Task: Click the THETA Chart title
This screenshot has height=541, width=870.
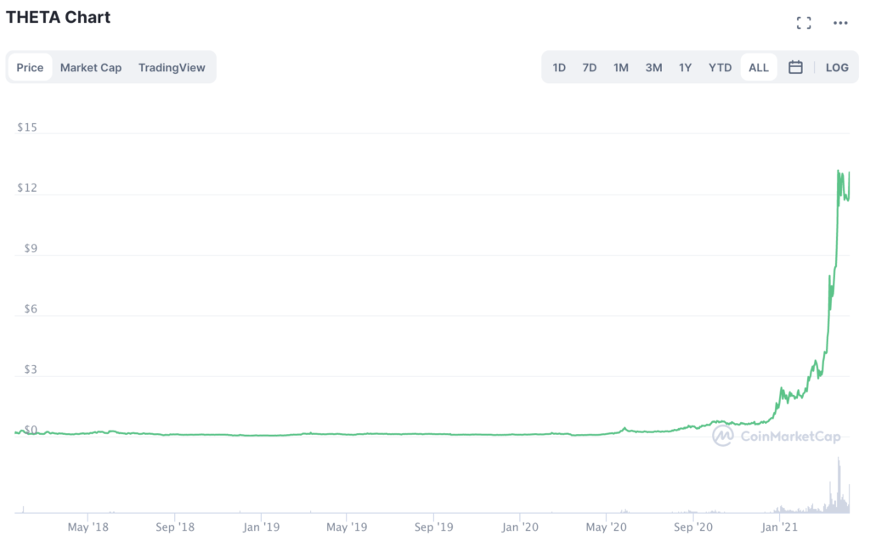Action: click(x=58, y=17)
